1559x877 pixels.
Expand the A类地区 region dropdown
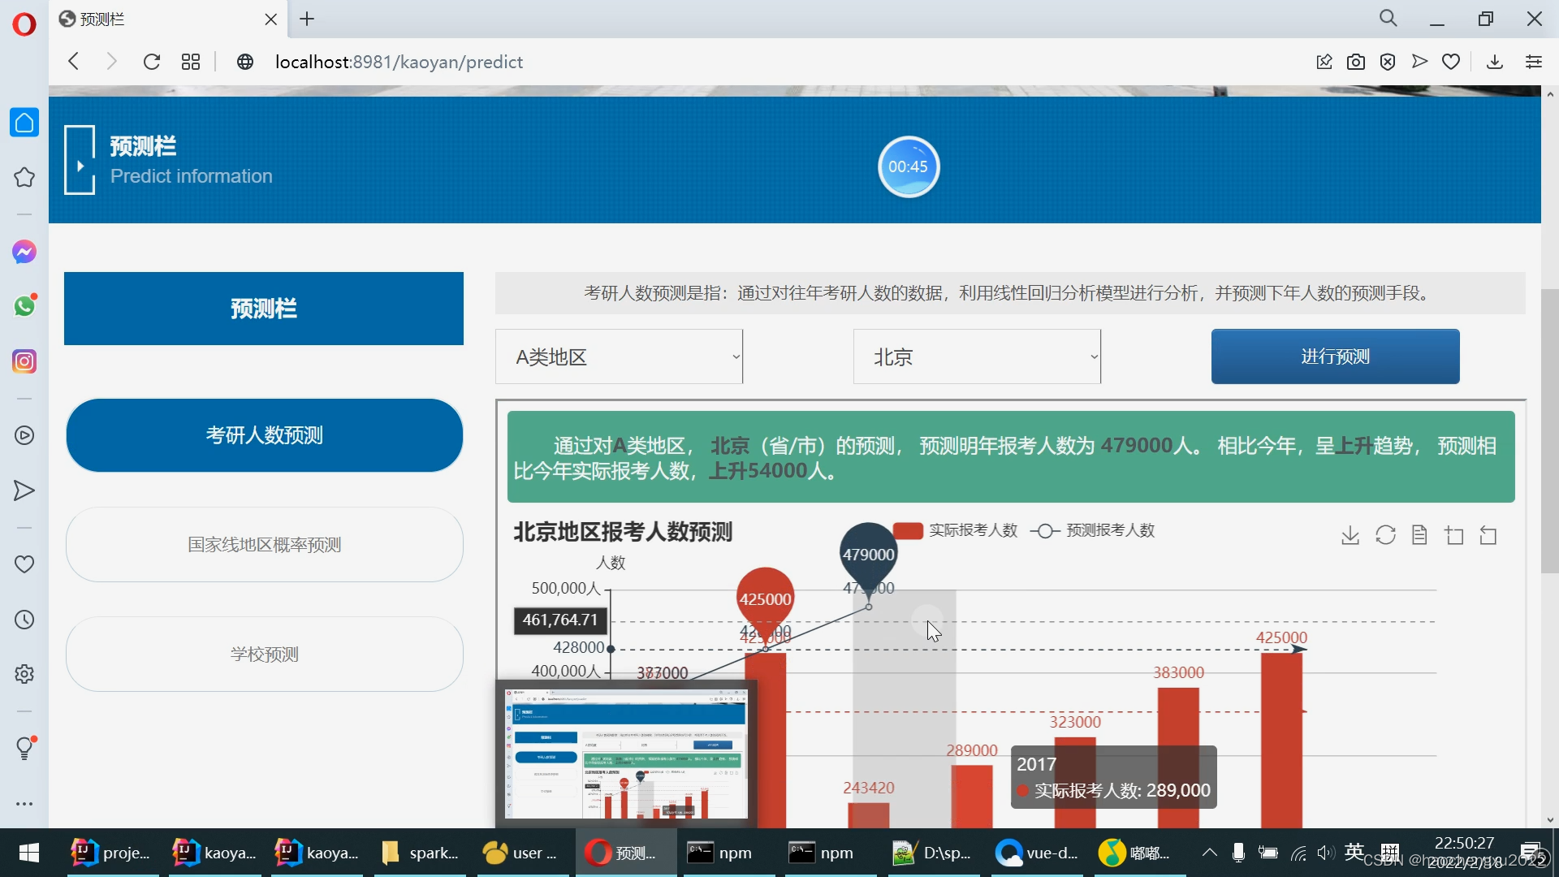tap(619, 356)
